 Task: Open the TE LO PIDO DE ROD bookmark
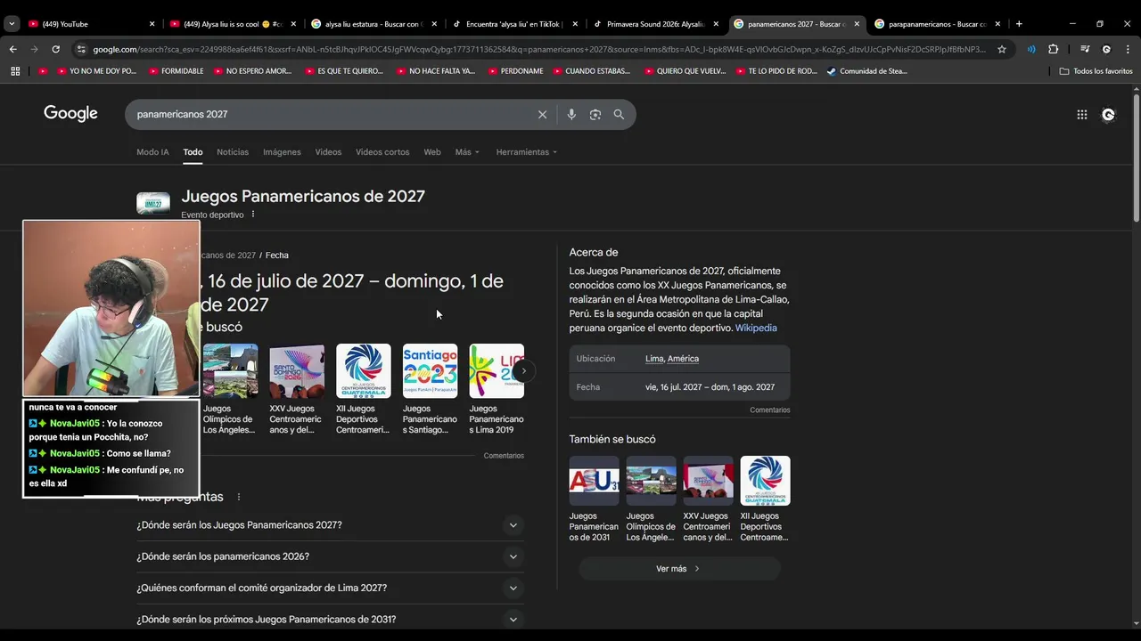point(776,71)
